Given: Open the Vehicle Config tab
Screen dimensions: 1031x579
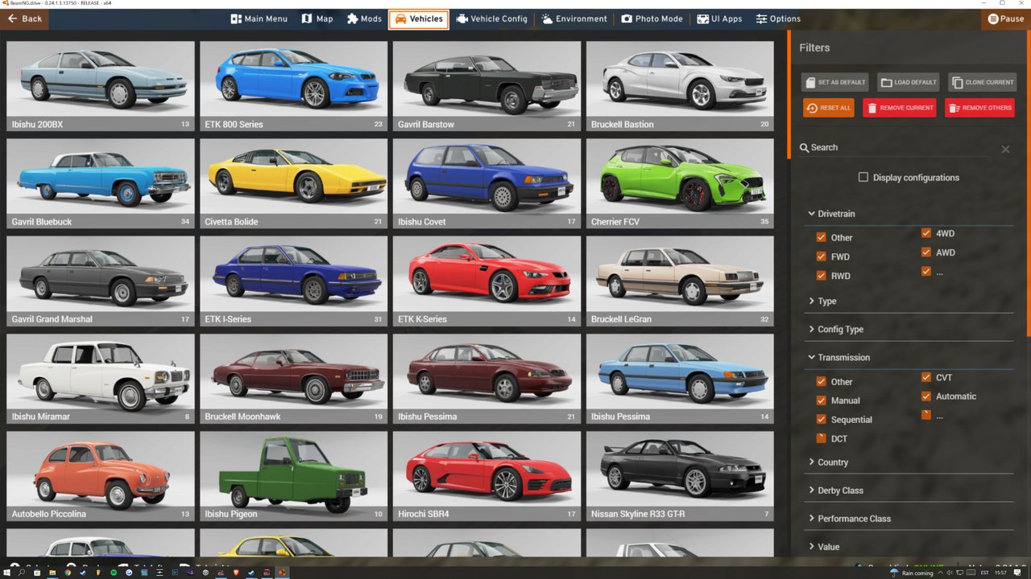Looking at the screenshot, I should tap(491, 18).
